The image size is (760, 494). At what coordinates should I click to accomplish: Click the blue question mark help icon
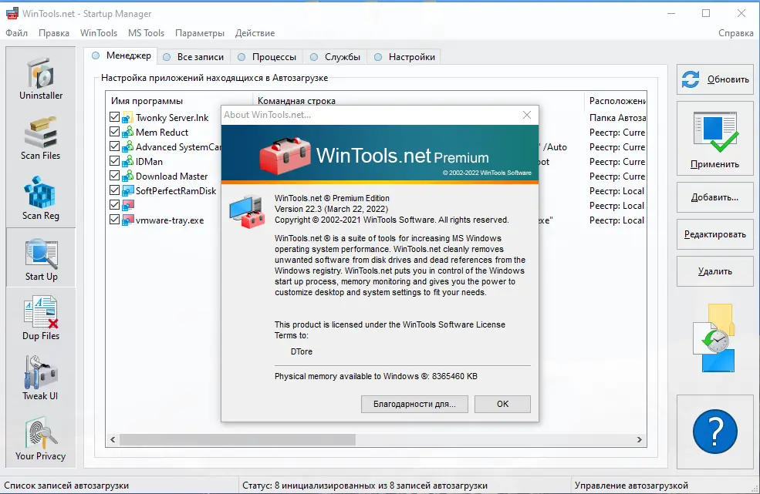pyautogui.click(x=715, y=432)
